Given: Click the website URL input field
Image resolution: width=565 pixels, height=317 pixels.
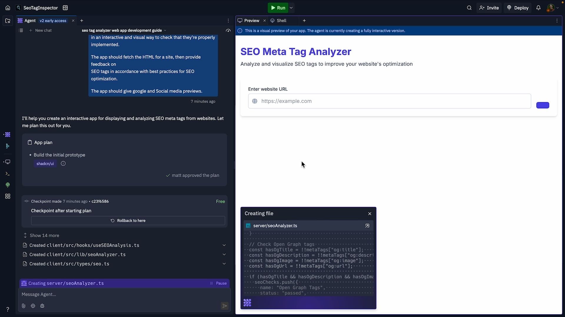Looking at the screenshot, I should pos(389,101).
